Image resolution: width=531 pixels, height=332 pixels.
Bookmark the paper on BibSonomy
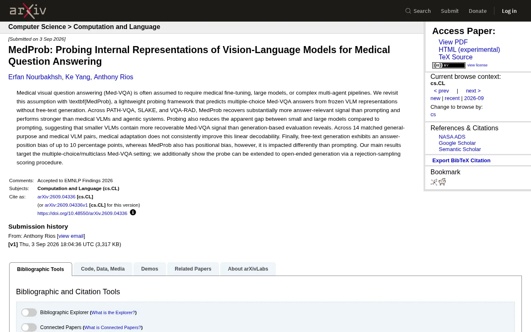coord(434,182)
